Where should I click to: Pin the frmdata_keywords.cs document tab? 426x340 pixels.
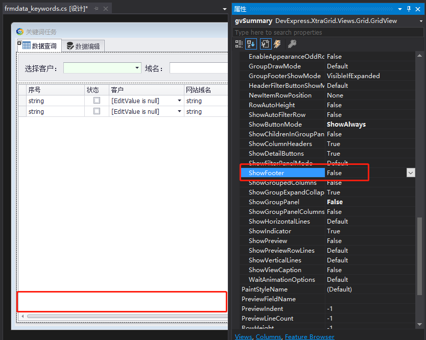[x=96, y=9]
